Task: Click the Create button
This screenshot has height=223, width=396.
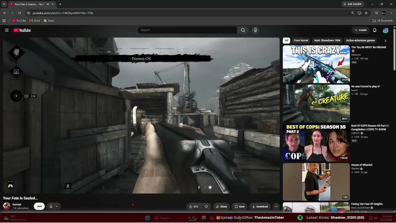Action: (361, 30)
